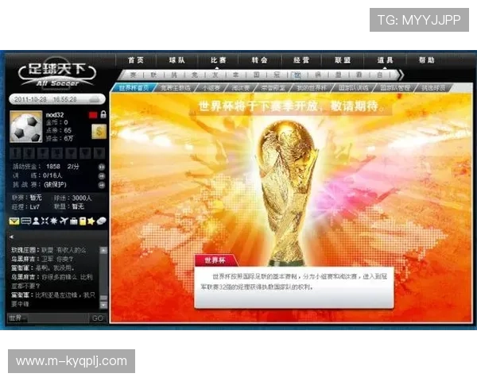Open the 联盟 main menu
Image resolution: width=477 pixels, height=381 pixels.
pos(343,60)
